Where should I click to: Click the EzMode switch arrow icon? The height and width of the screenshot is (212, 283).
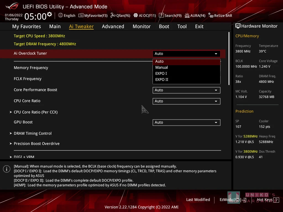point(244,200)
